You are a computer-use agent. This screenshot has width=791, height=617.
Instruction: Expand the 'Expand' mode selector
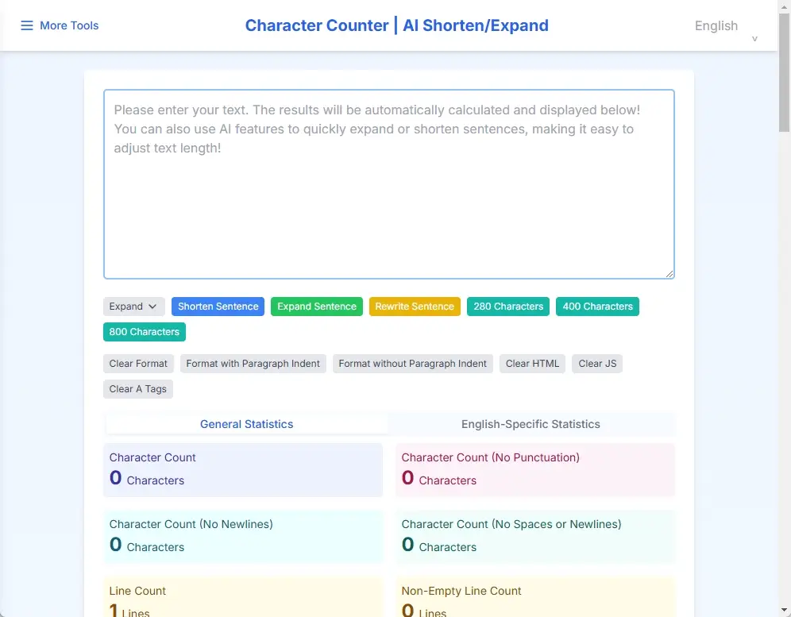[x=133, y=307]
